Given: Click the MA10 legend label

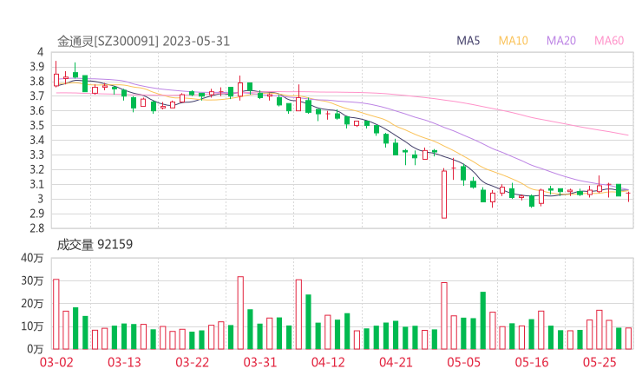Looking at the screenshot, I should (513, 41).
